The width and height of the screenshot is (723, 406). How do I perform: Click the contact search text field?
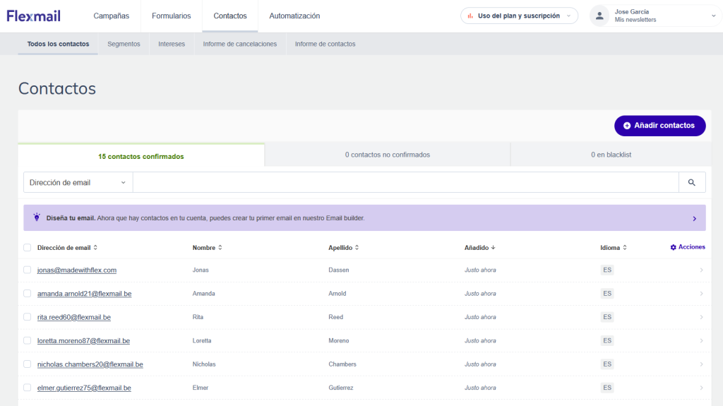406,183
